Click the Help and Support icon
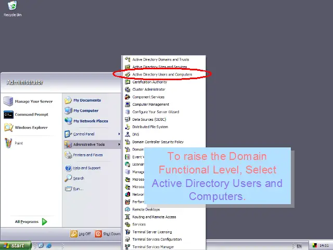This screenshot has height=250, width=333. 68,168
